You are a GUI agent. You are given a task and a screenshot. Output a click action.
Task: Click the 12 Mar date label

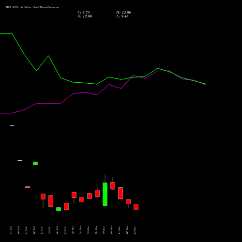tap(127, 230)
